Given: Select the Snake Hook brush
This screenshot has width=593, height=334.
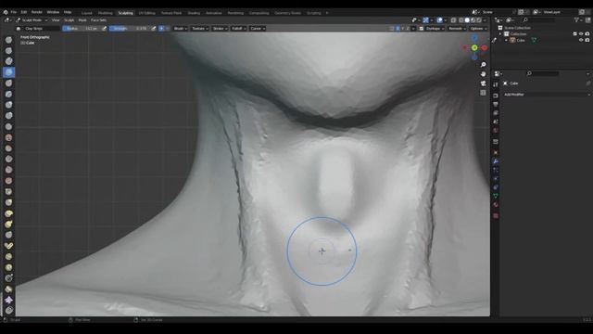Looking at the screenshot, I should 8,225.
